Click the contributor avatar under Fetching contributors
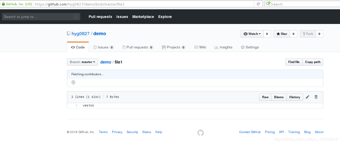 click(73, 83)
